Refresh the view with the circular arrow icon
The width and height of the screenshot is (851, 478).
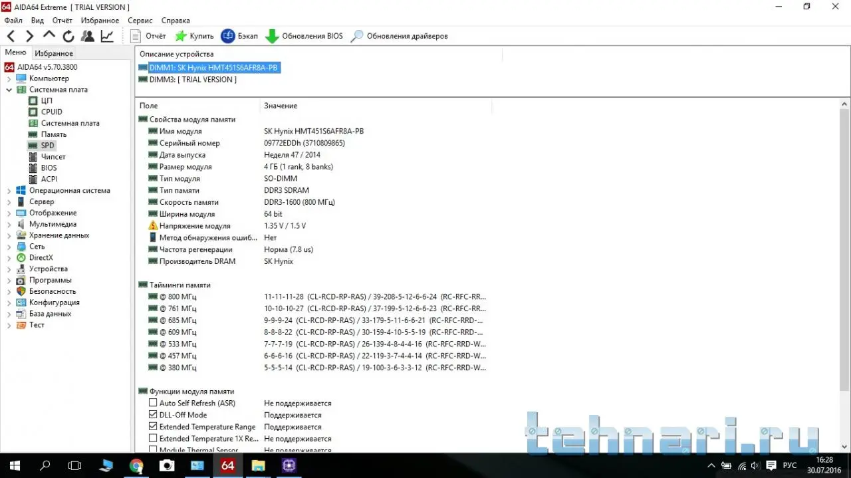(x=68, y=36)
